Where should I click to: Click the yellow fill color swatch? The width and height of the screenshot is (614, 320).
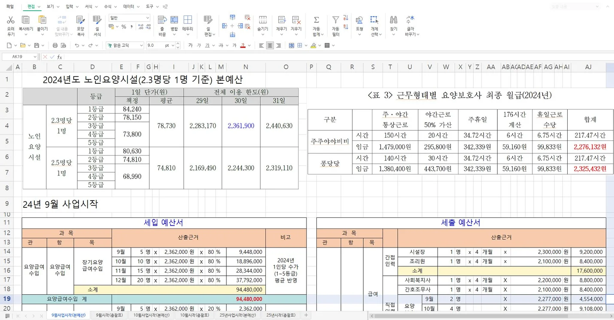pyautogui.click(x=314, y=46)
